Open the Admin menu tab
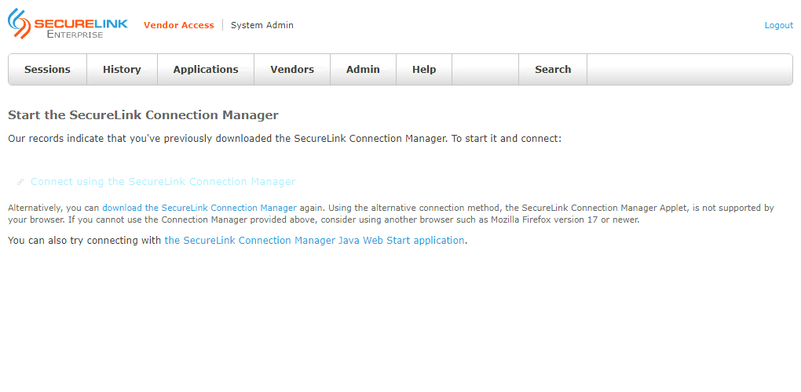The height and width of the screenshot is (392, 801). tap(363, 70)
